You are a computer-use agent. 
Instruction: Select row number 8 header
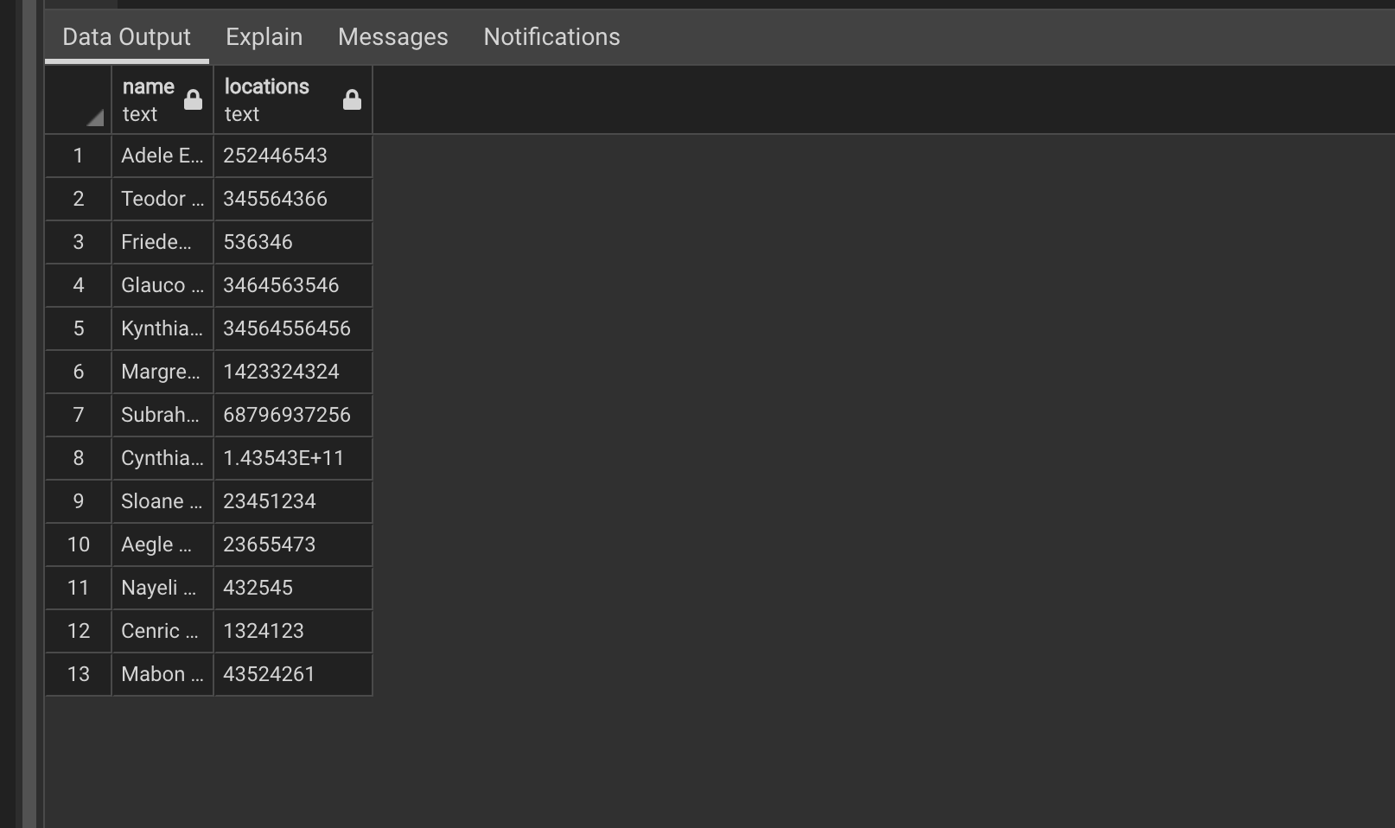(x=79, y=458)
